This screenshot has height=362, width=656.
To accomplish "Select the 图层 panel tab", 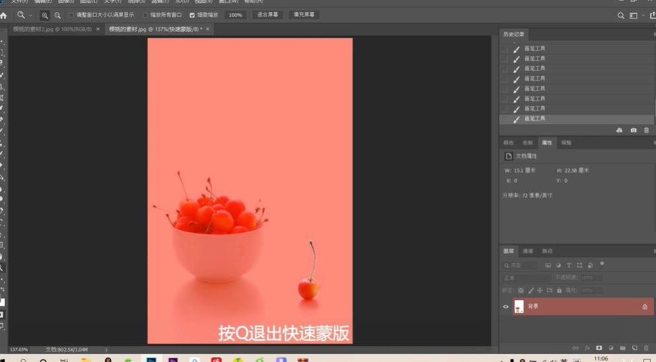I will click(509, 251).
